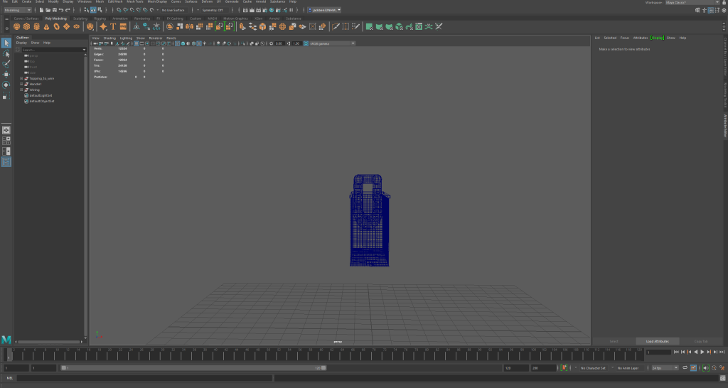Expand the Wiring node in outliner

point(21,90)
